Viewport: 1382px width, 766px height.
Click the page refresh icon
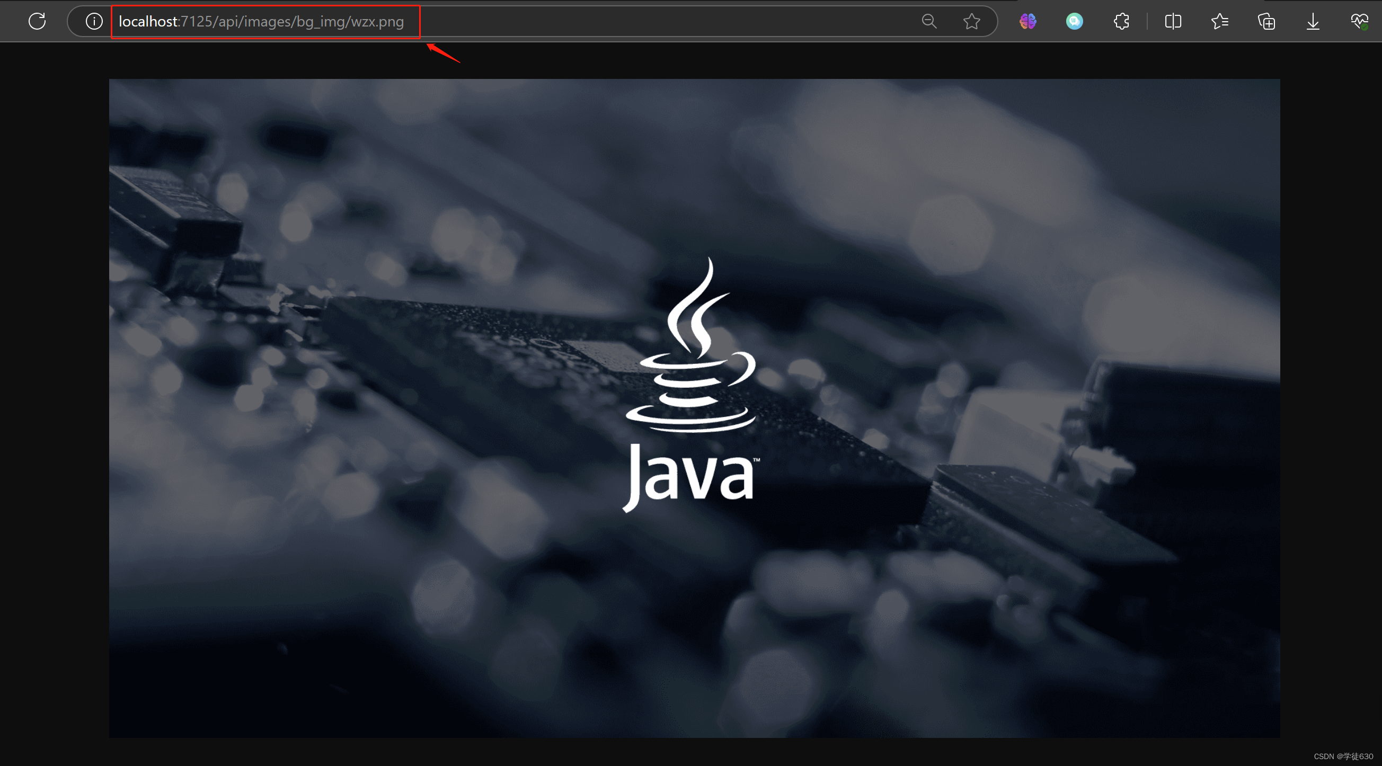click(37, 22)
